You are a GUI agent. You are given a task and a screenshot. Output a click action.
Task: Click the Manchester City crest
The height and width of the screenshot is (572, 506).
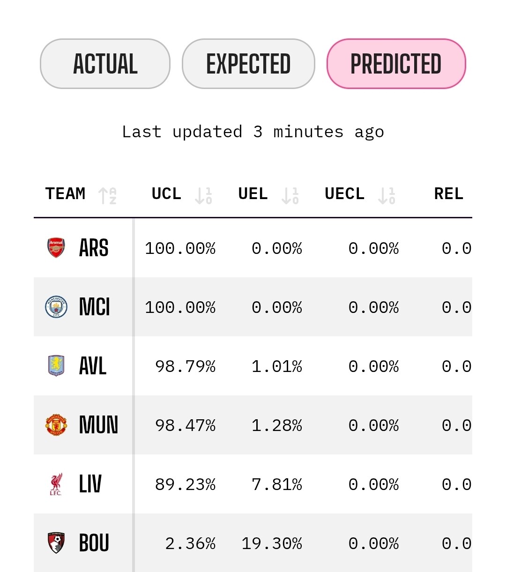tap(56, 307)
